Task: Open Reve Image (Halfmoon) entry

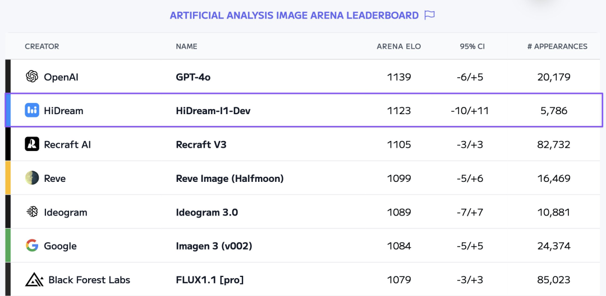Action: point(229,178)
